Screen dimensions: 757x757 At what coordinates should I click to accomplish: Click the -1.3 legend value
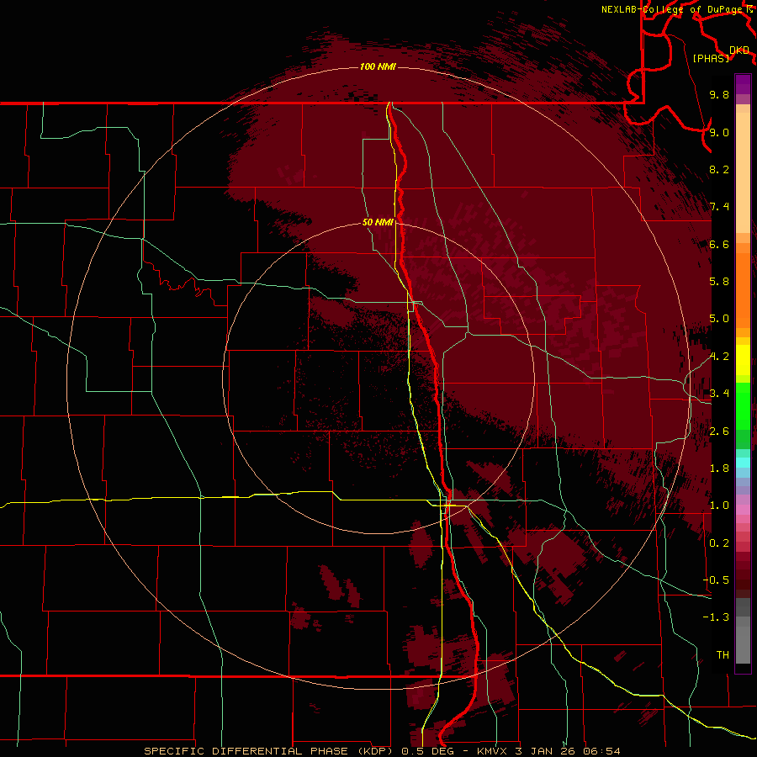pos(716,617)
